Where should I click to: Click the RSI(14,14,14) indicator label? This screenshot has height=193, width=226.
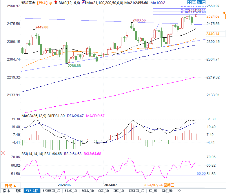click(32, 154)
